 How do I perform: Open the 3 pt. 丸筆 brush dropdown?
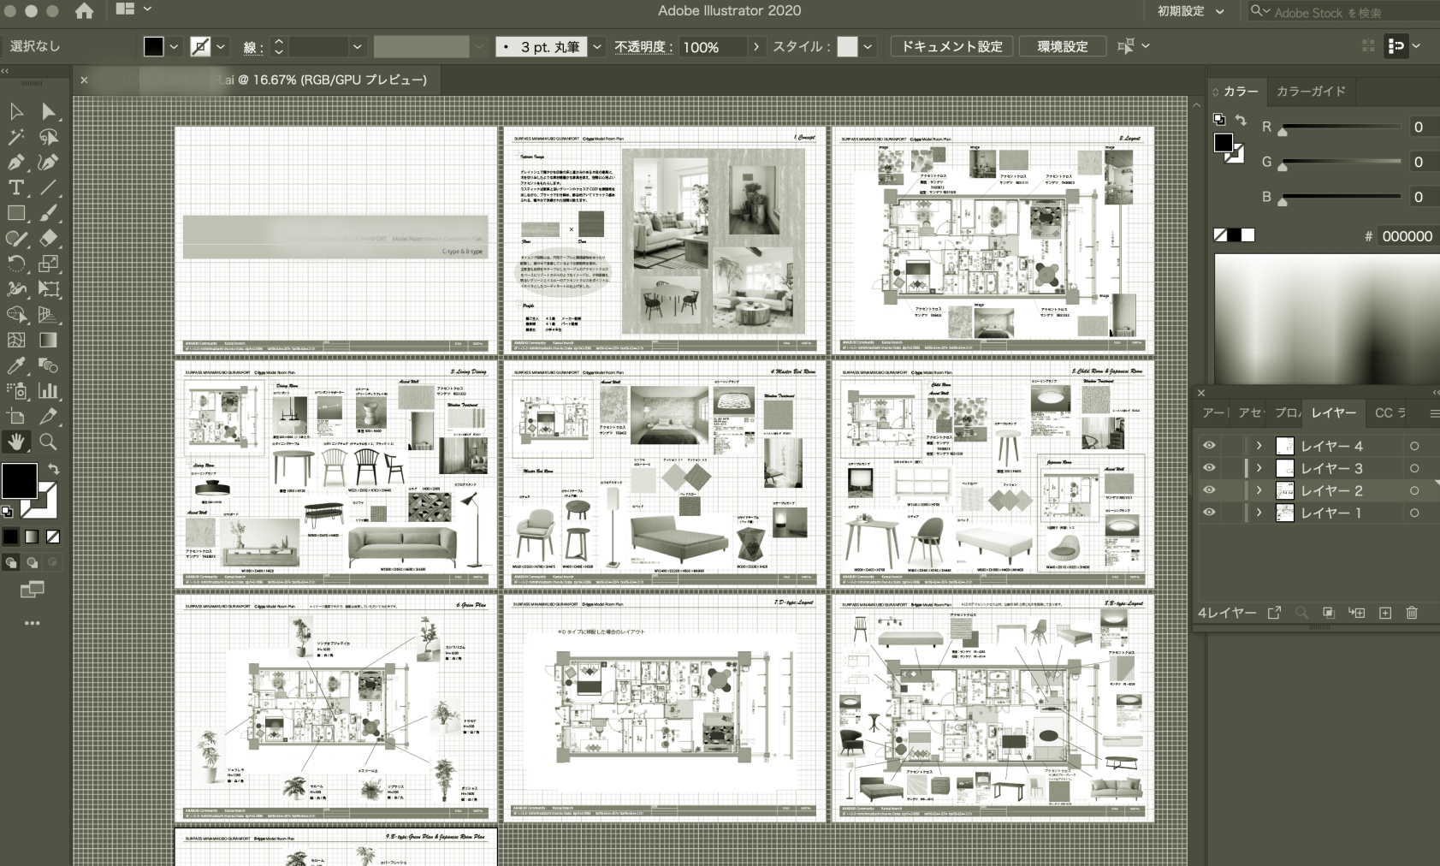(x=597, y=47)
